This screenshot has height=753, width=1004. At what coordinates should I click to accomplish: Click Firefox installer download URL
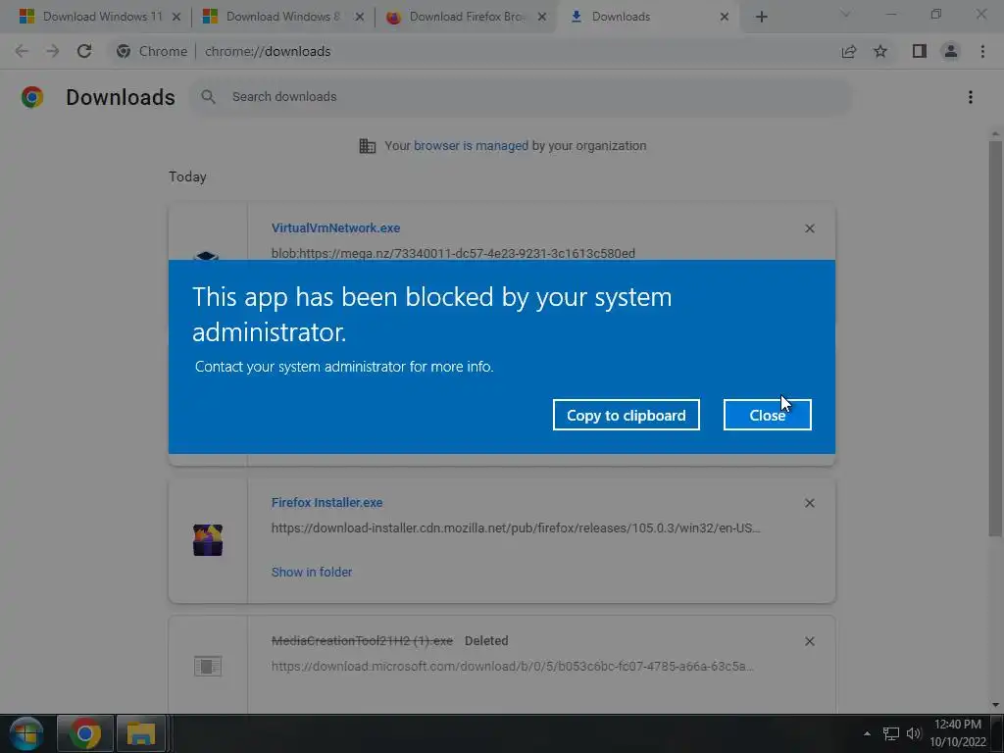(x=516, y=528)
